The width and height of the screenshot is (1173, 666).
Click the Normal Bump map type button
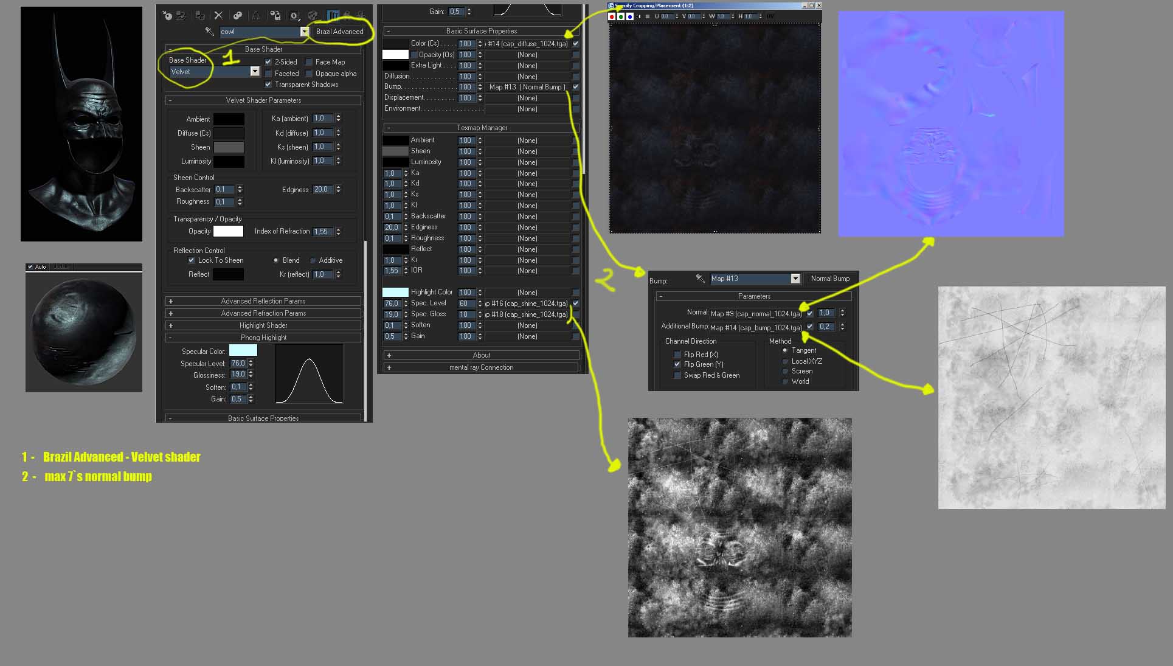point(830,279)
